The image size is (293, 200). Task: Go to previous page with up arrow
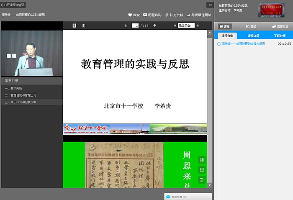point(126,26)
